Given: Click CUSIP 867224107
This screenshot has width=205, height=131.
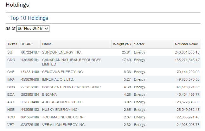Looking at the screenshot, I should 30,52.
